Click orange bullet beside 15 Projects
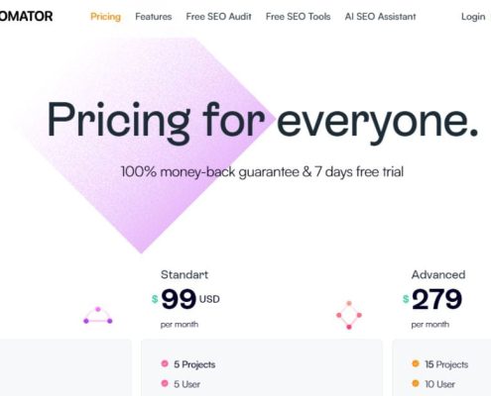The height and width of the screenshot is (396, 491). pos(416,363)
